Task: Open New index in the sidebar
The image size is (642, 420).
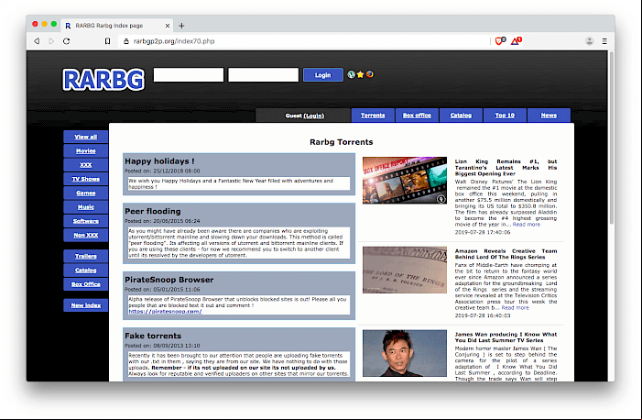Action: [x=86, y=305]
